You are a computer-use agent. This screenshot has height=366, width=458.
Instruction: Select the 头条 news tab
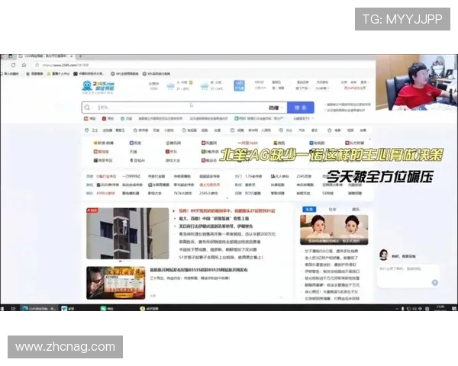tap(309, 209)
